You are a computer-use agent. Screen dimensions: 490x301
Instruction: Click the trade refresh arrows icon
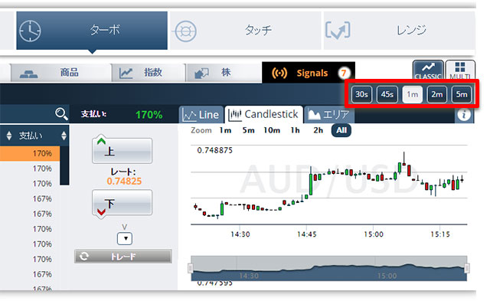(x=84, y=257)
